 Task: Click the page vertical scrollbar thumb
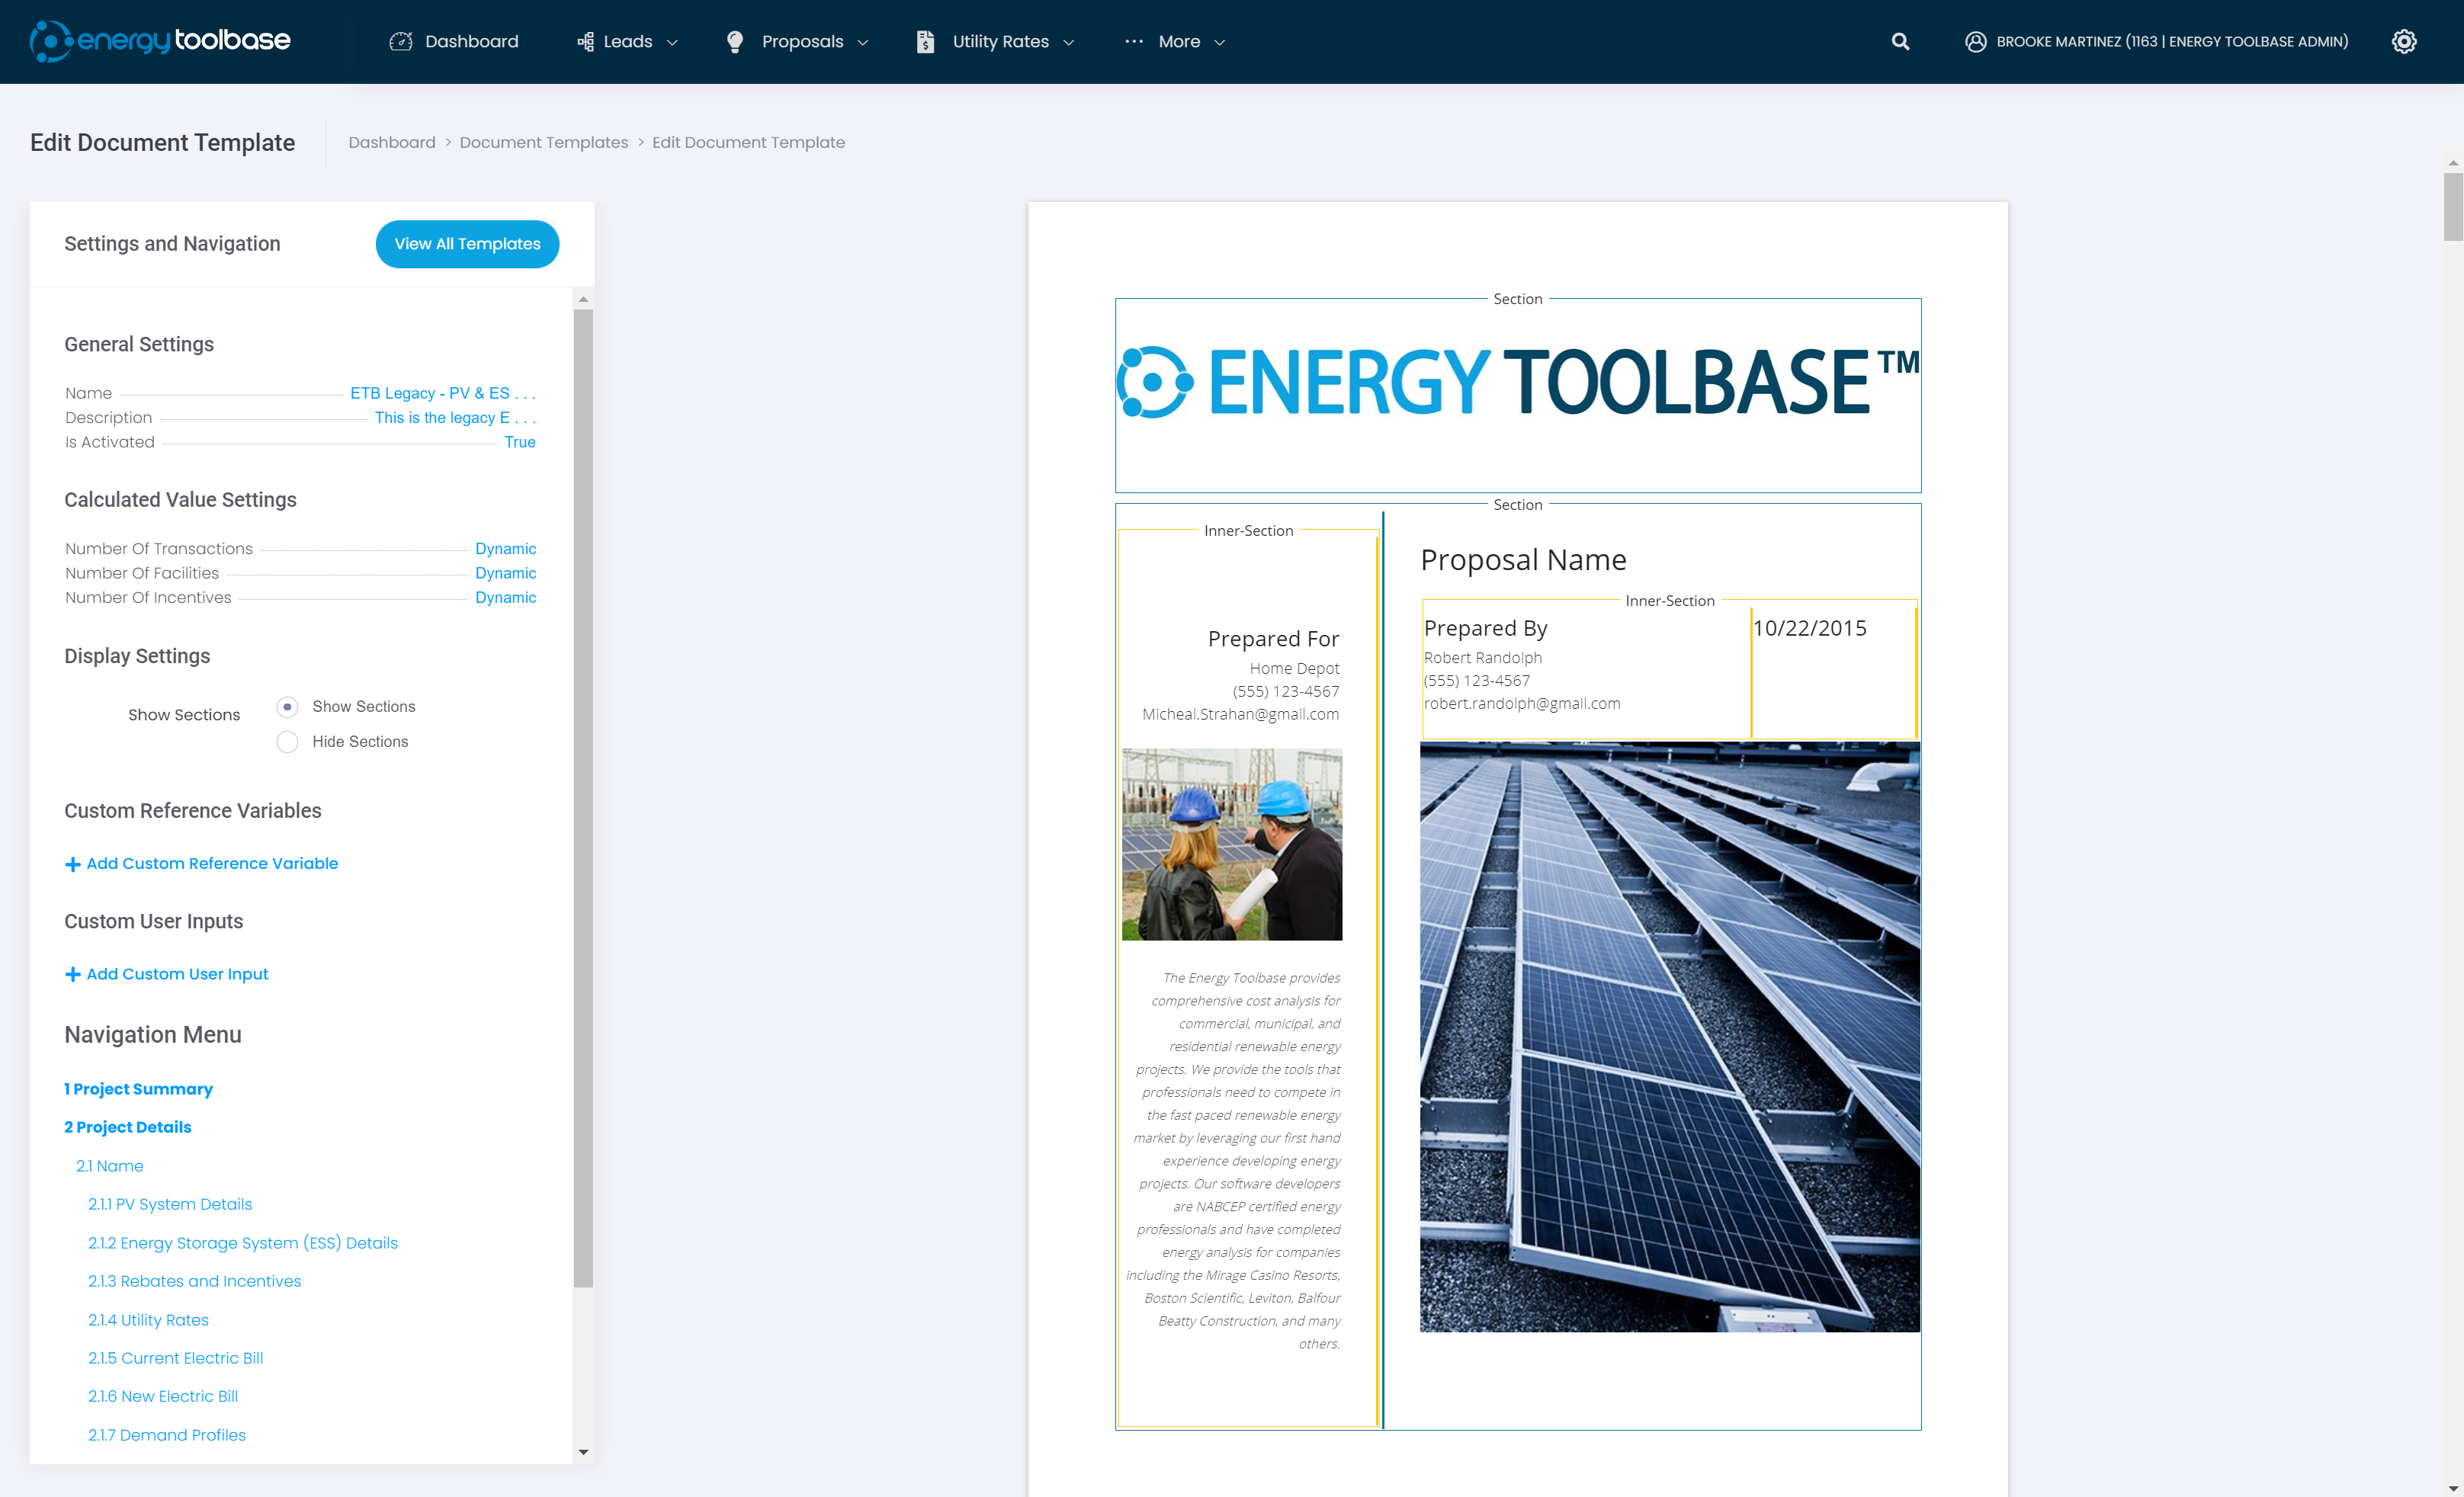pyautogui.click(x=2453, y=206)
